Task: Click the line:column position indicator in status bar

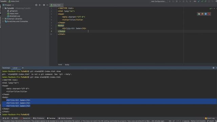Action: (x=170, y=121)
